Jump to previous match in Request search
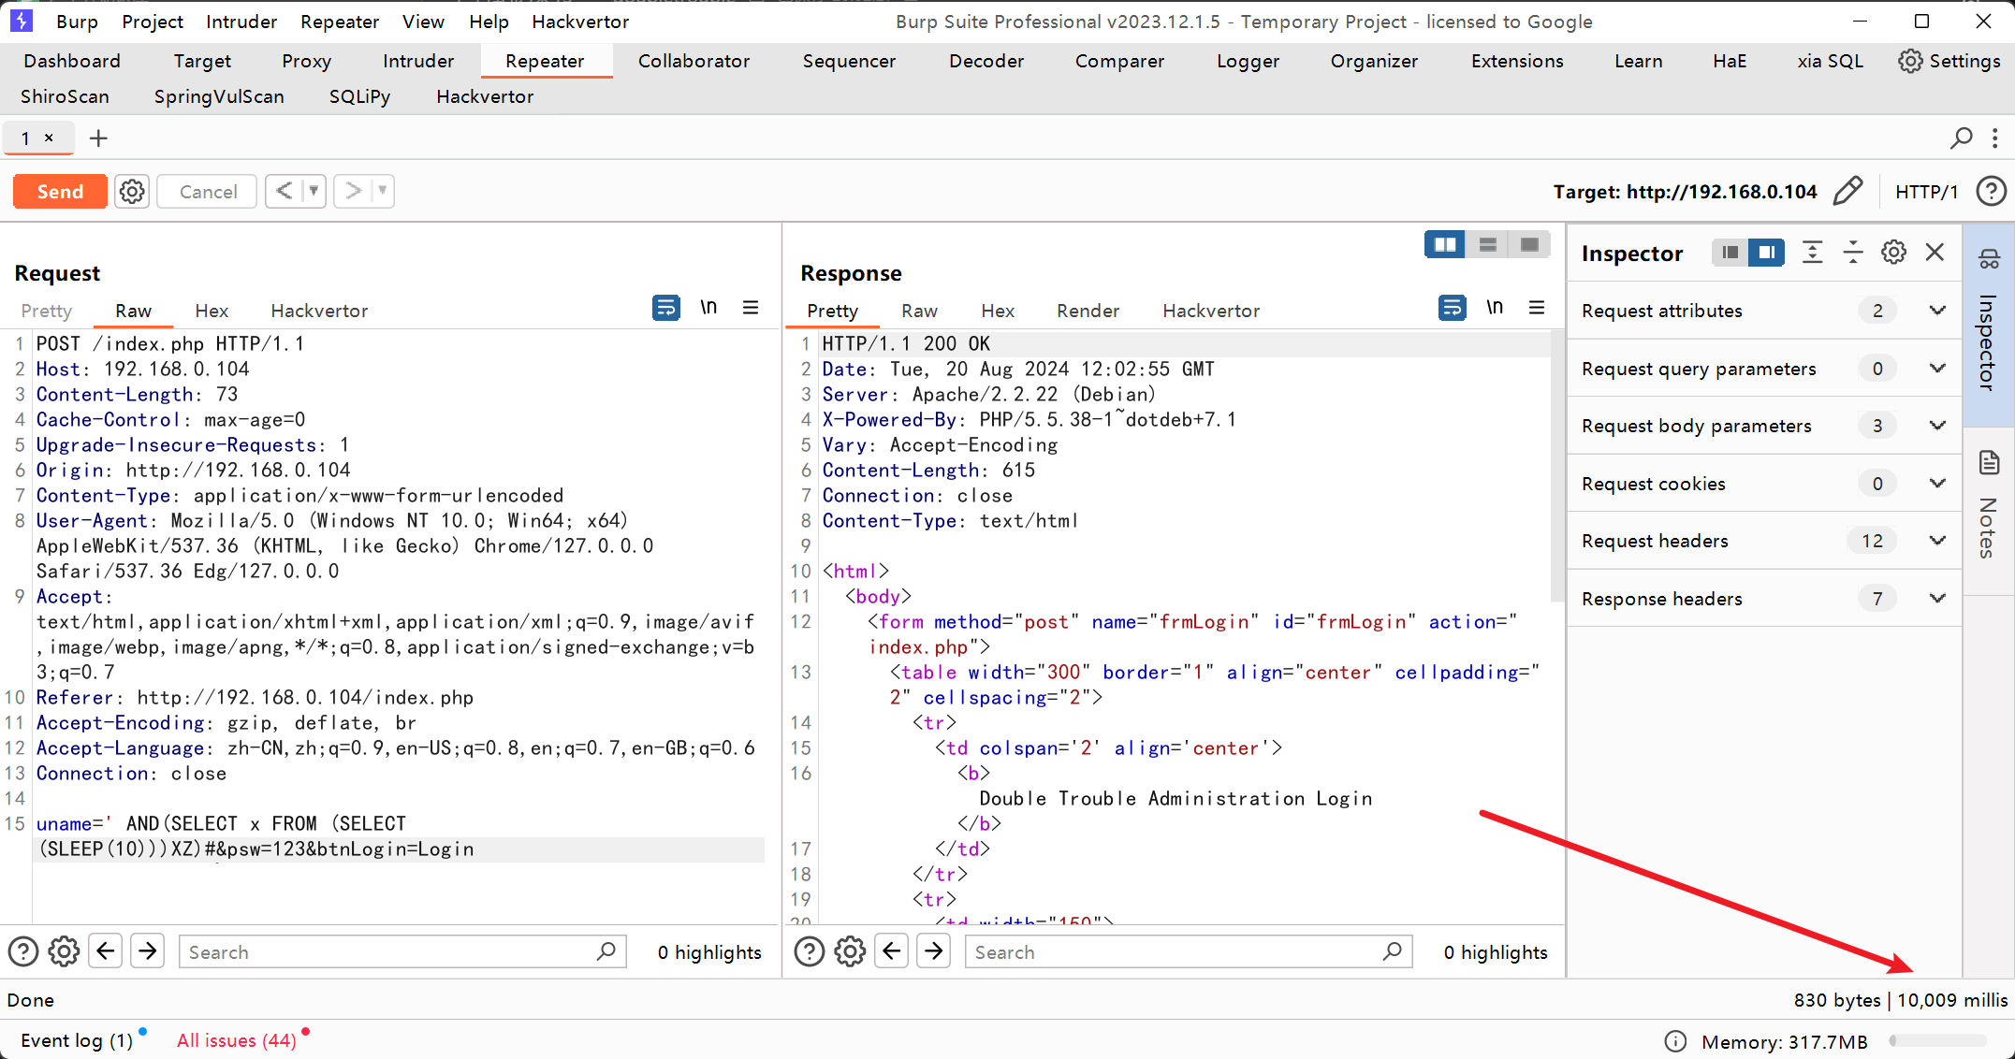Image resolution: width=2015 pixels, height=1059 pixels. [x=106, y=952]
